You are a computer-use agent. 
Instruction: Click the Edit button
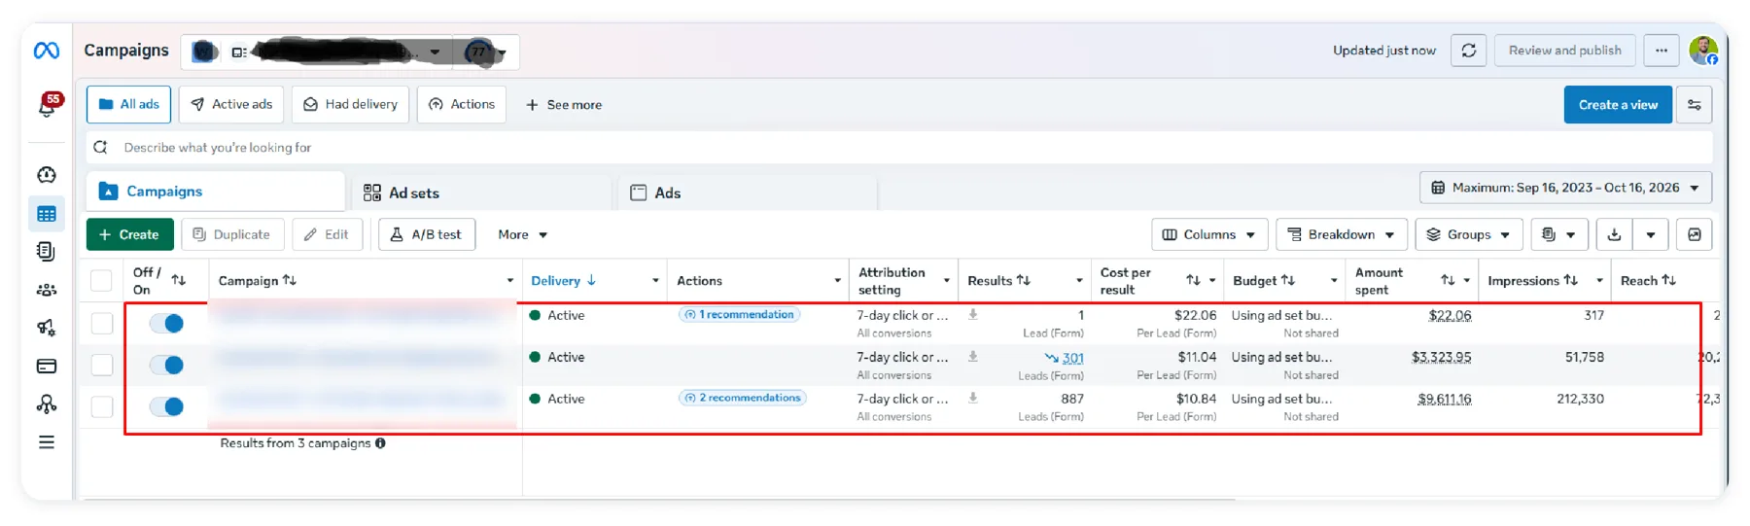[327, 234]
